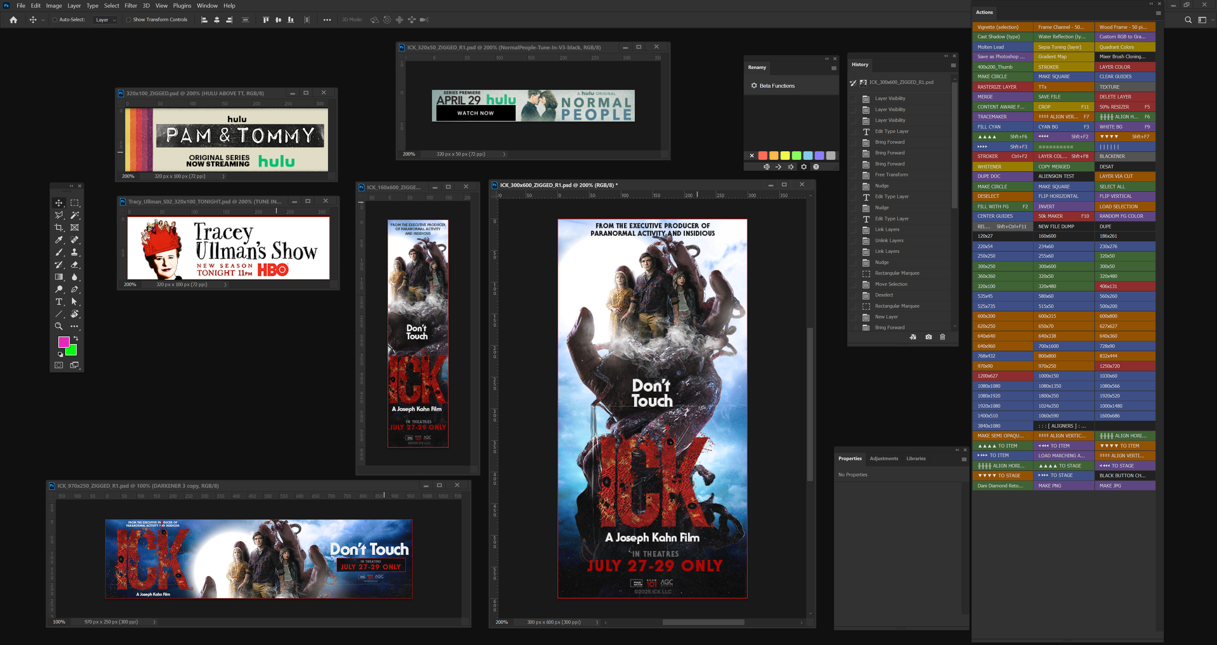Select the Brush tool

(59, 253)
